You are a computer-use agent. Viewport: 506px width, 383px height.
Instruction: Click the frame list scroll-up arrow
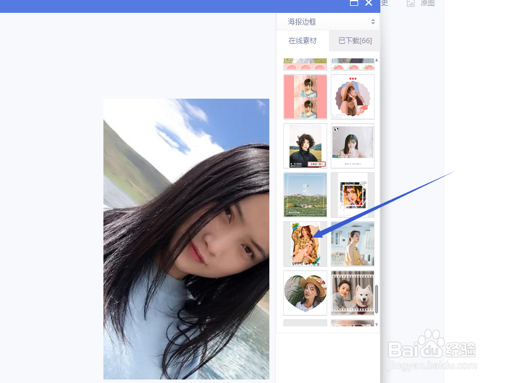[376, 60]
